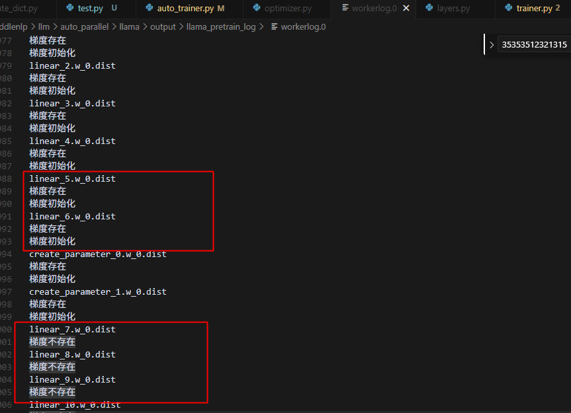
Task: Expand the replace toggle in find widget
Action: (491, 45)
